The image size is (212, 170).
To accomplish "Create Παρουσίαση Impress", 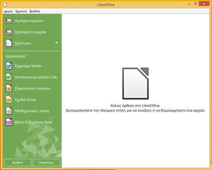I will pos(33,89).
